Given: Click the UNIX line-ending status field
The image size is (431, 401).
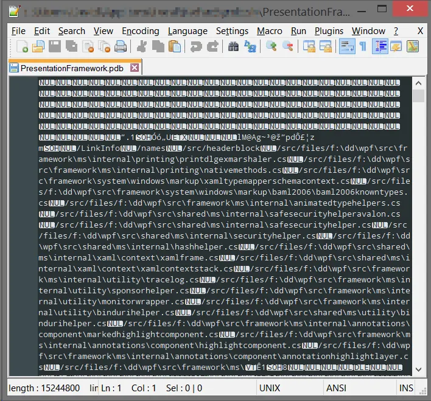Looking at the screenshot, I should (x=270, y=388).
